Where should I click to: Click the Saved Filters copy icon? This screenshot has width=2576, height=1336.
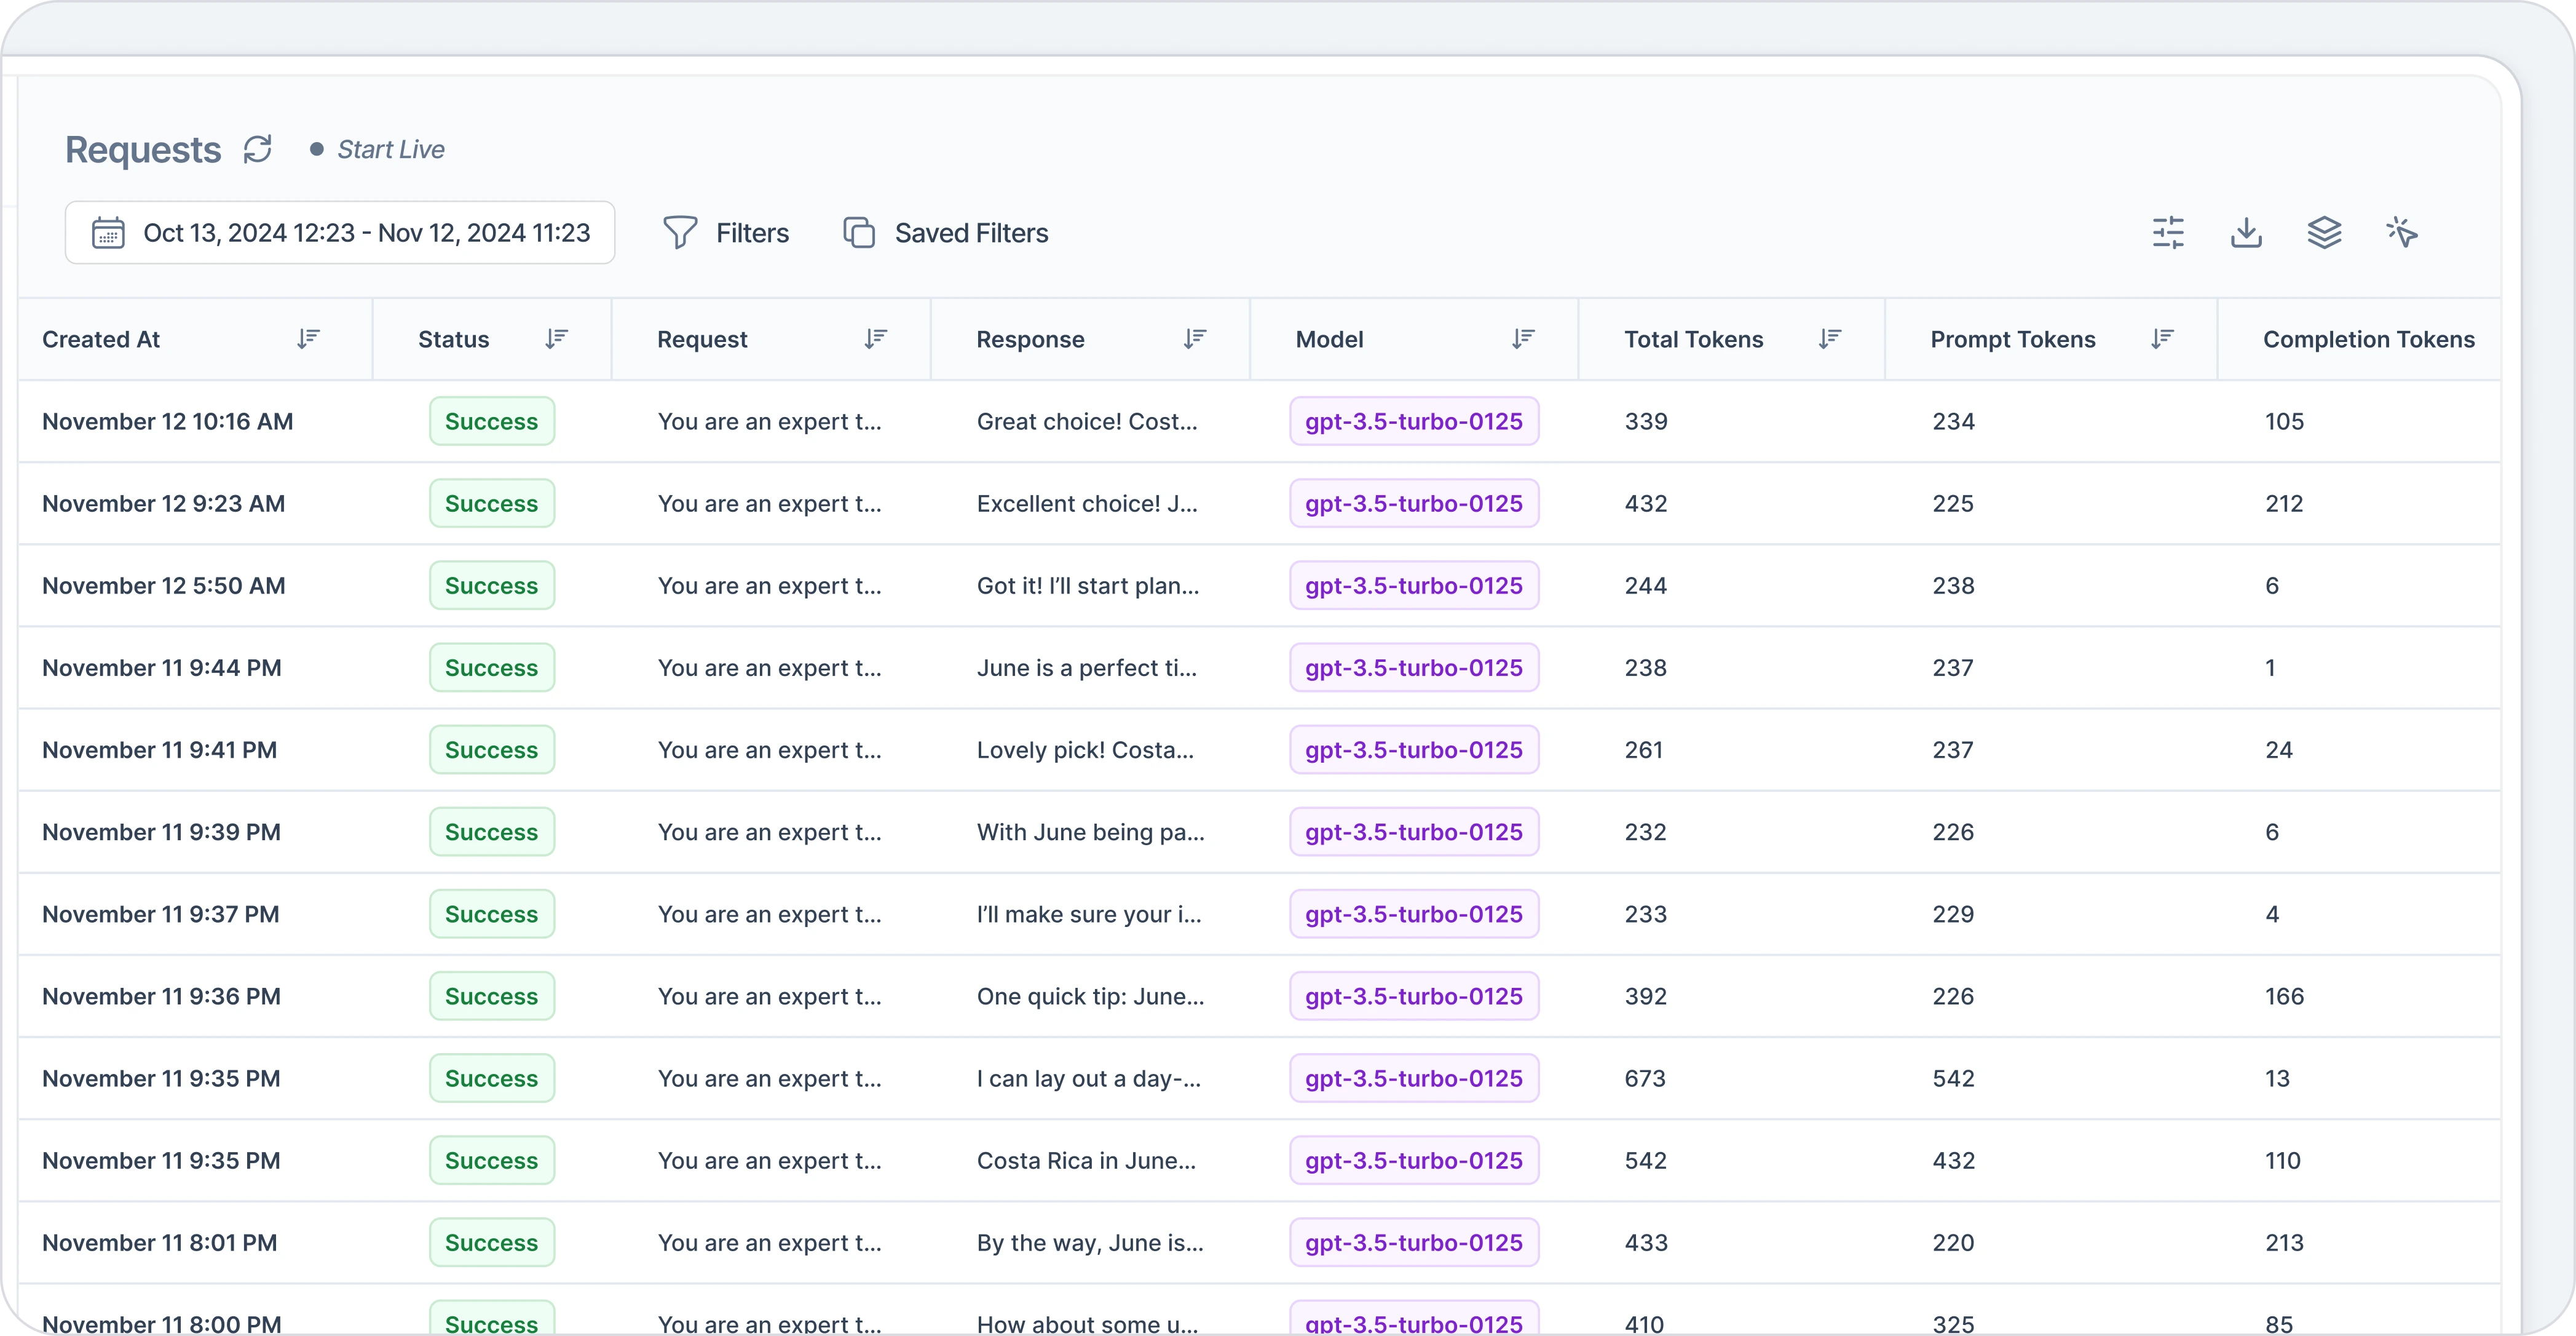click(x=859, y=232)
